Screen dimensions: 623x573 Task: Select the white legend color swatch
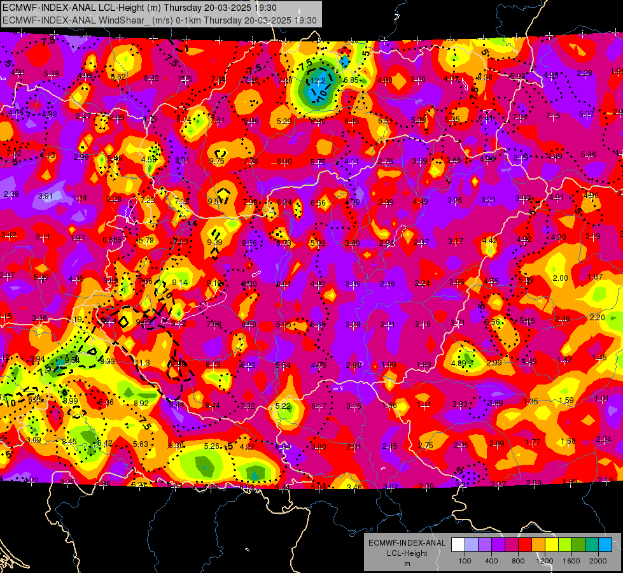tap(458, 545)
